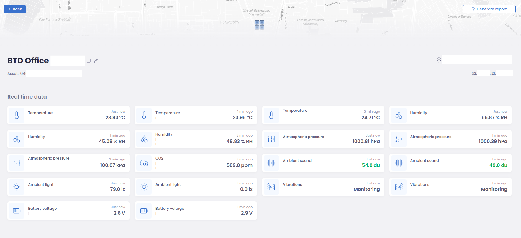Click Generate report button
This screenshot has width=521, height=238.
[489, 9]
